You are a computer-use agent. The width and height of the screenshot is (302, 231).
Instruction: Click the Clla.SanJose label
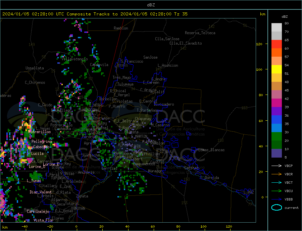pos(167,39)
